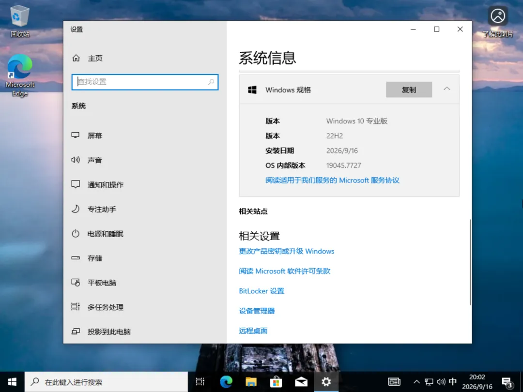This screenshot has height=392, width=523.
Task: Open 平板电脑 tablet settings icon
Action: (76, 283)
